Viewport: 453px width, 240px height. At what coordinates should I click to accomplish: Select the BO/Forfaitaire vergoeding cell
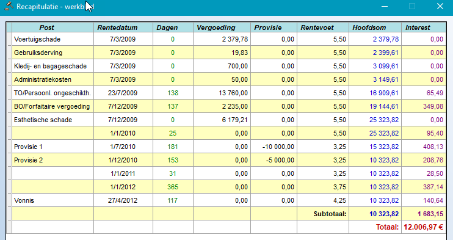pos(53,106)
